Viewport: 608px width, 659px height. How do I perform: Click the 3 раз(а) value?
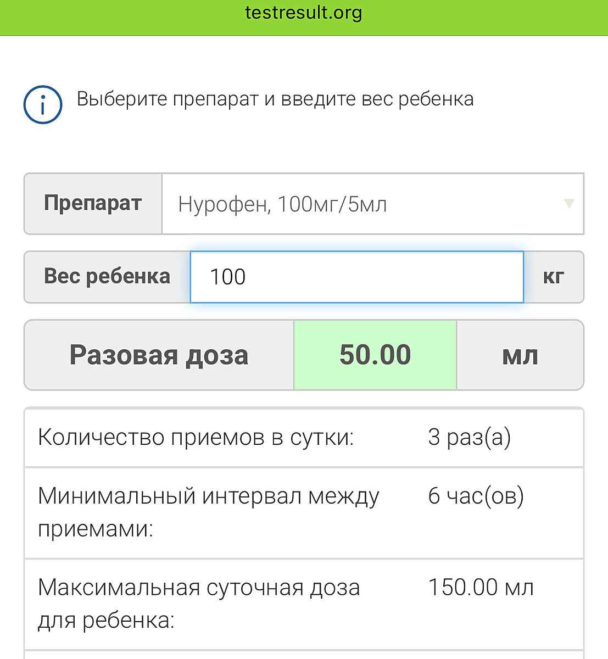(x=469, y=438)
